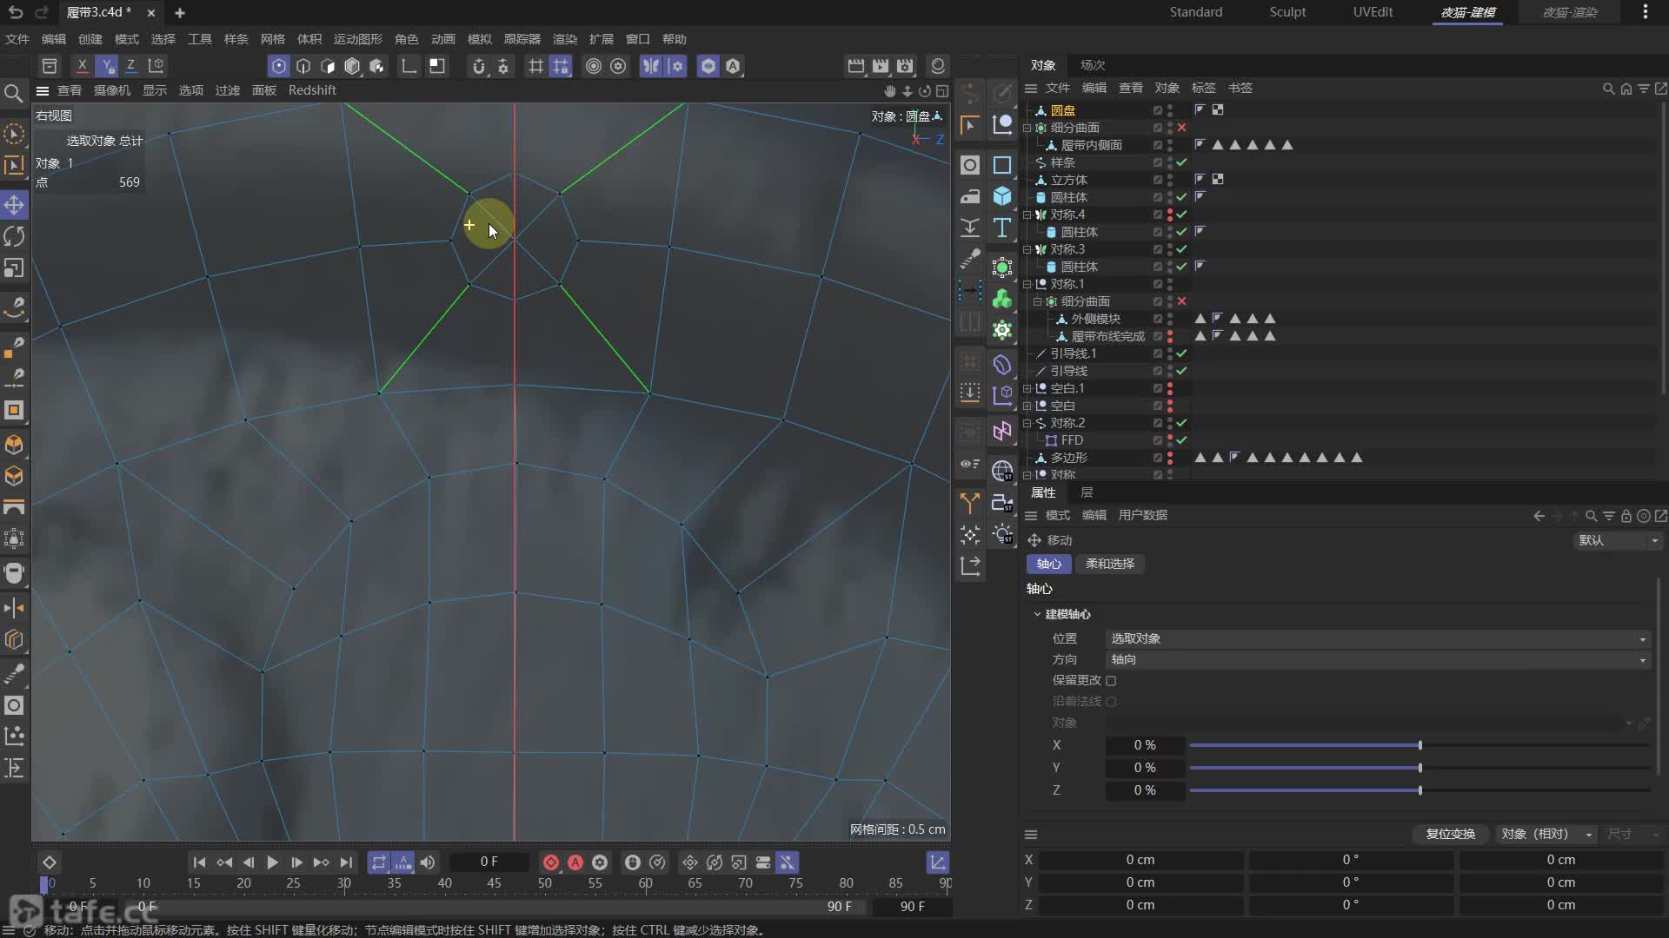This screenshot has width=1669, height=938.
Task: Open the rectangle spline tool icon
Action: pyautogui.click(x=1002, y=165)
